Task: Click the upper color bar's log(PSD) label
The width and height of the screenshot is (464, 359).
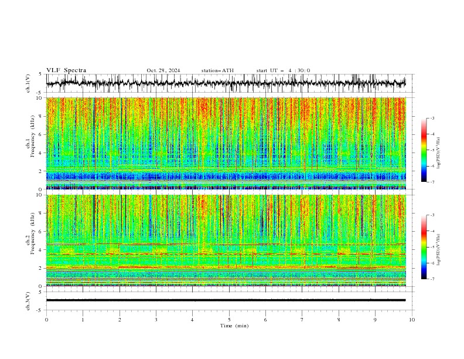Action: point(439,153)
